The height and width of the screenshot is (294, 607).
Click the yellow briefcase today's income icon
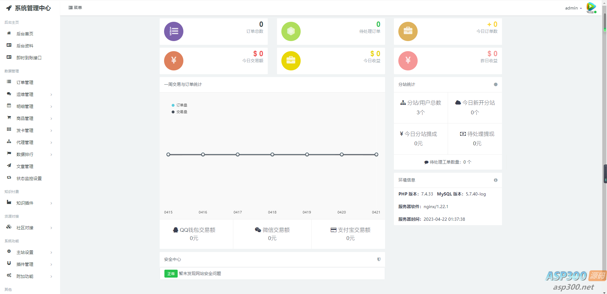[291, 61]
